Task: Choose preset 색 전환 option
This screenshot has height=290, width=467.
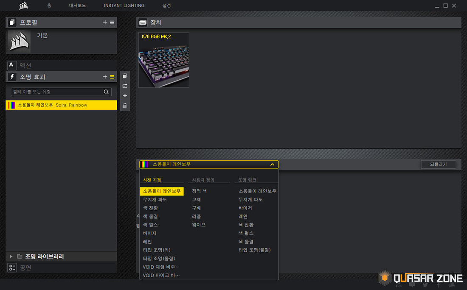Action: [150, 208]
